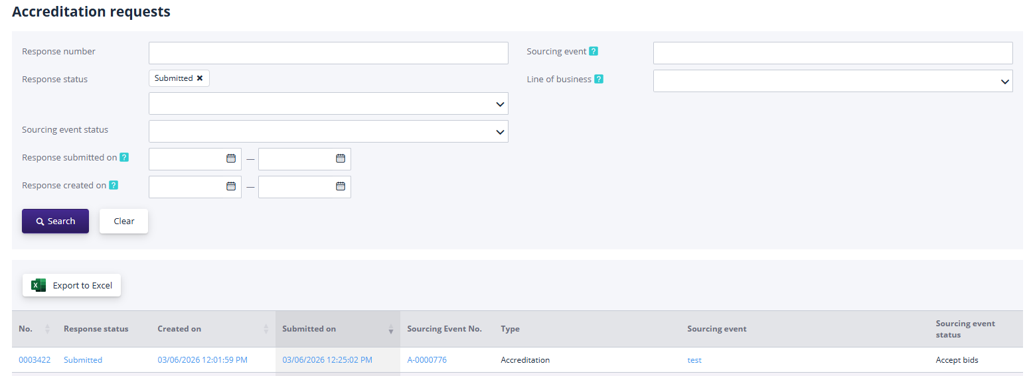The height and width of the screenshot is (376, 1027).
Task: Export results using Export to Excel
Action: (72, 285)
